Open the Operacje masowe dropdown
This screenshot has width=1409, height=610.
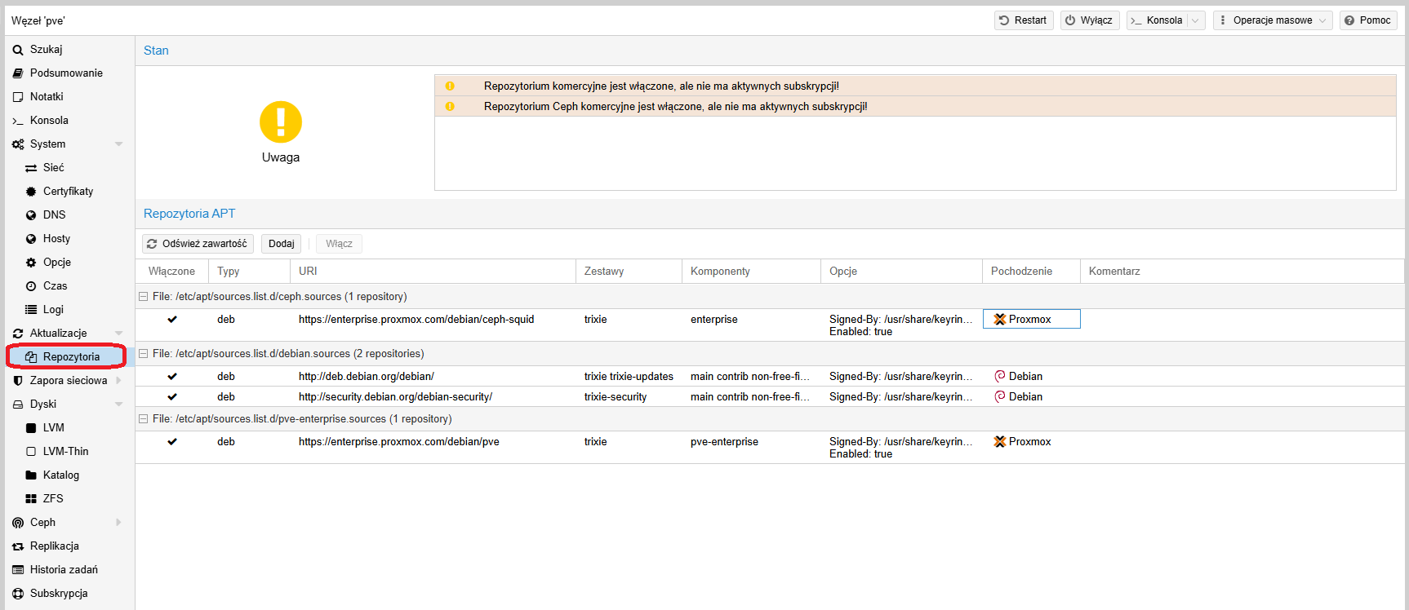point(1272,20)
